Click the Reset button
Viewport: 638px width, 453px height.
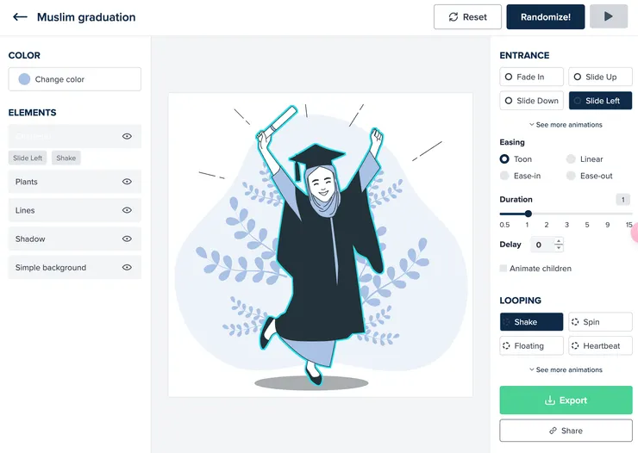click(x=467, y=16)
